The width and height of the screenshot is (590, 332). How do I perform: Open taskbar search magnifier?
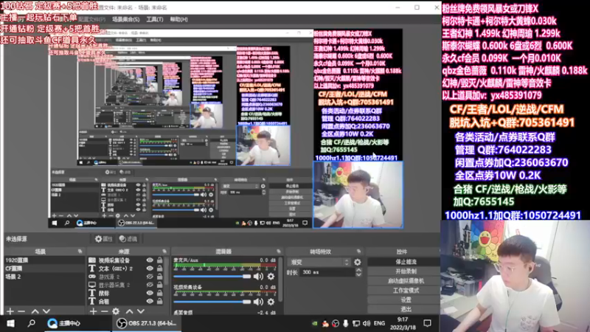[x=31, y=323]
